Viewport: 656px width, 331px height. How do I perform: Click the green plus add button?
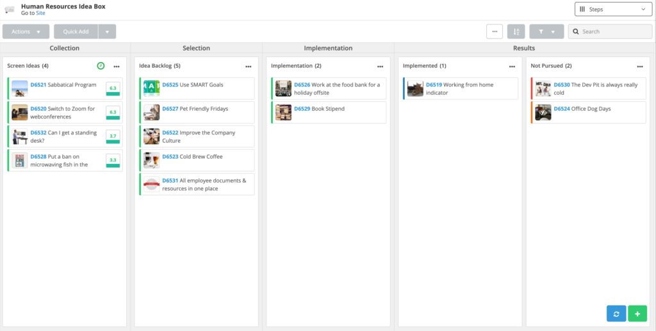click(x=637, y=314)
